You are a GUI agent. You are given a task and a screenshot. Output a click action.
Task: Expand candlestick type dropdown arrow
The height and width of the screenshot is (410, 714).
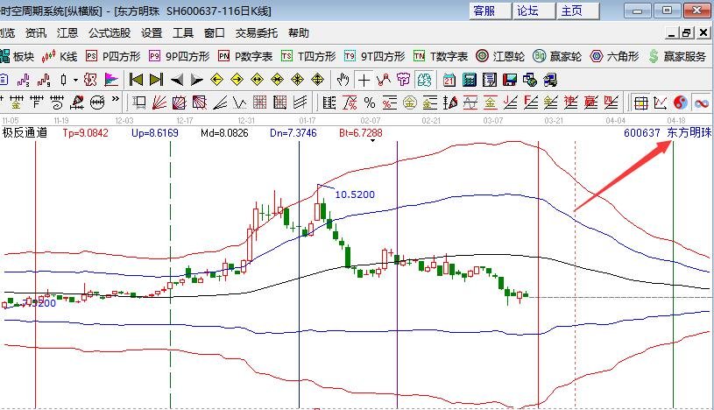coord(75,81)
